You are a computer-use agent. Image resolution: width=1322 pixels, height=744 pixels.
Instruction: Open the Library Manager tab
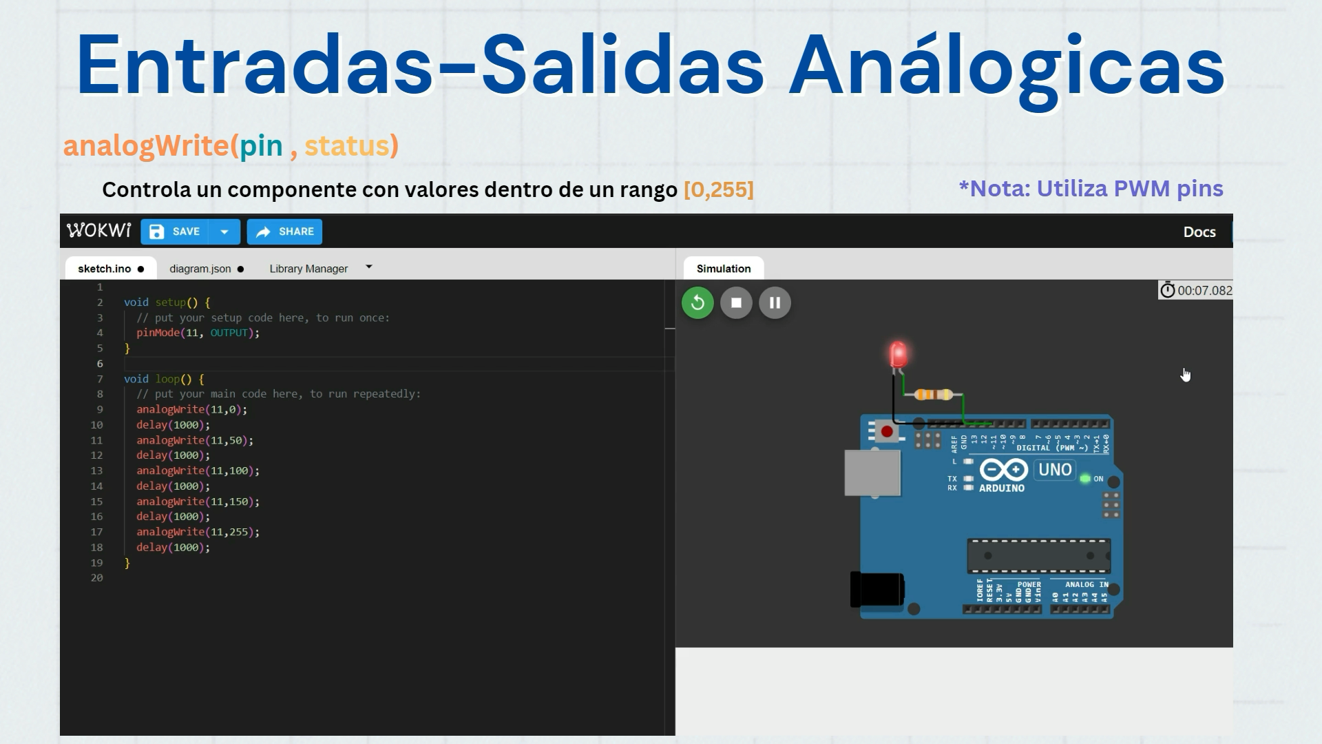308,268
